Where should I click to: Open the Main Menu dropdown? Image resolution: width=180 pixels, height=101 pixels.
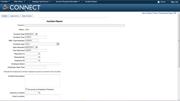19,1
